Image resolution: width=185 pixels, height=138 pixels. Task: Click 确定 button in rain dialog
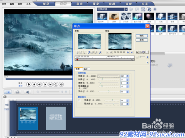142,36
